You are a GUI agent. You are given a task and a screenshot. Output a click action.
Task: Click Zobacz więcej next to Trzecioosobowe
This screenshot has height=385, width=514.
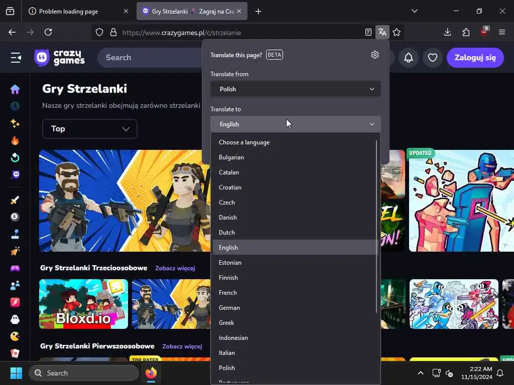point(175,268)
